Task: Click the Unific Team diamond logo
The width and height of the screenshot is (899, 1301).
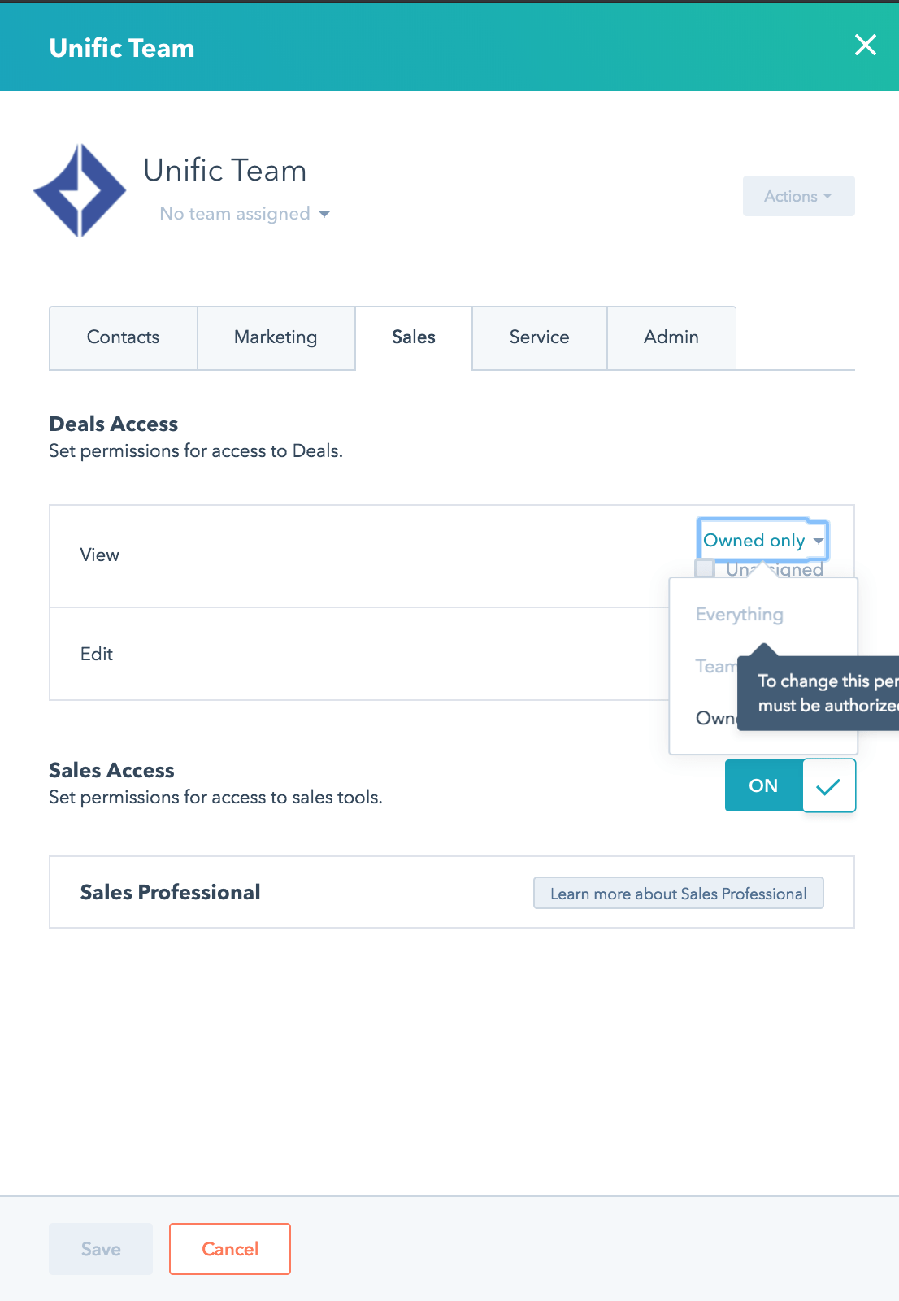Action: tap(80, 189)
